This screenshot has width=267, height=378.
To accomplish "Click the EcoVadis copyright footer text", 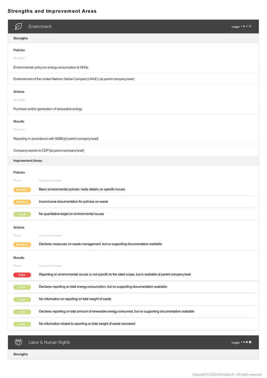I will [227, 374].
